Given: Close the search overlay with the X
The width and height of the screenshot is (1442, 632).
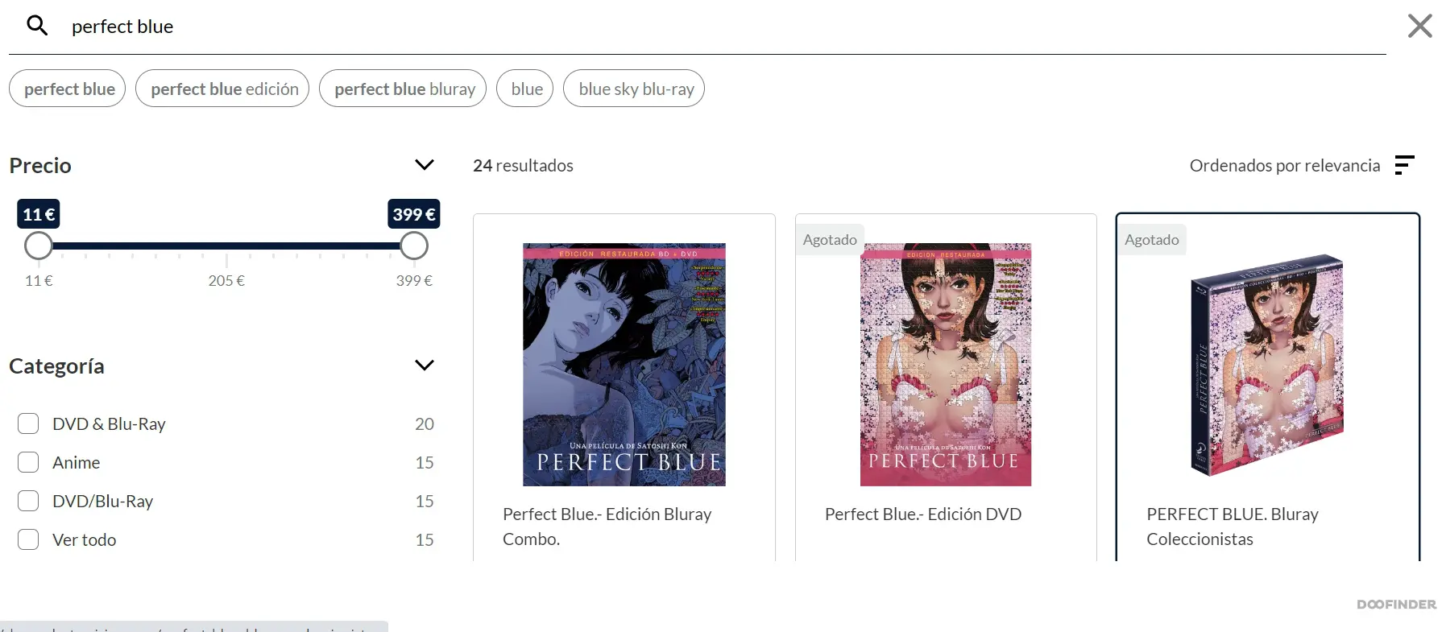Looking at the screenshot, I should (x=1419, y=26).
